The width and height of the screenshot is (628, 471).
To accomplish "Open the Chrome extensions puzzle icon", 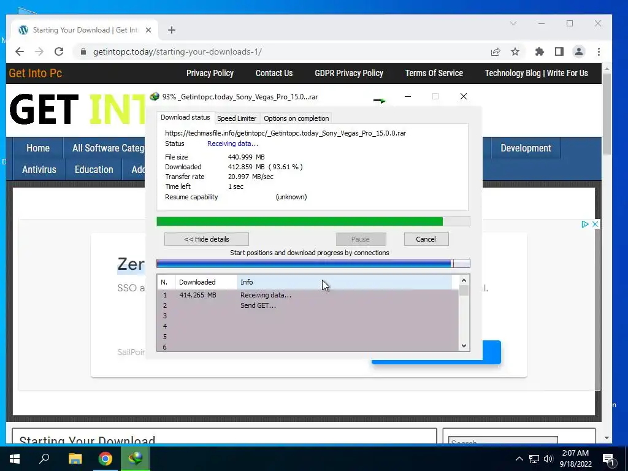I will pyautogui.click(x=540, y=52).
